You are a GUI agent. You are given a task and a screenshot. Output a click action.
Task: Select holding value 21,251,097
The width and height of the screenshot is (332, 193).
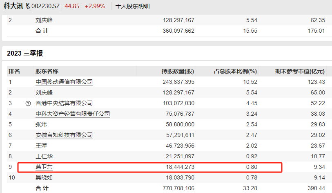click(x=180, y=156)
